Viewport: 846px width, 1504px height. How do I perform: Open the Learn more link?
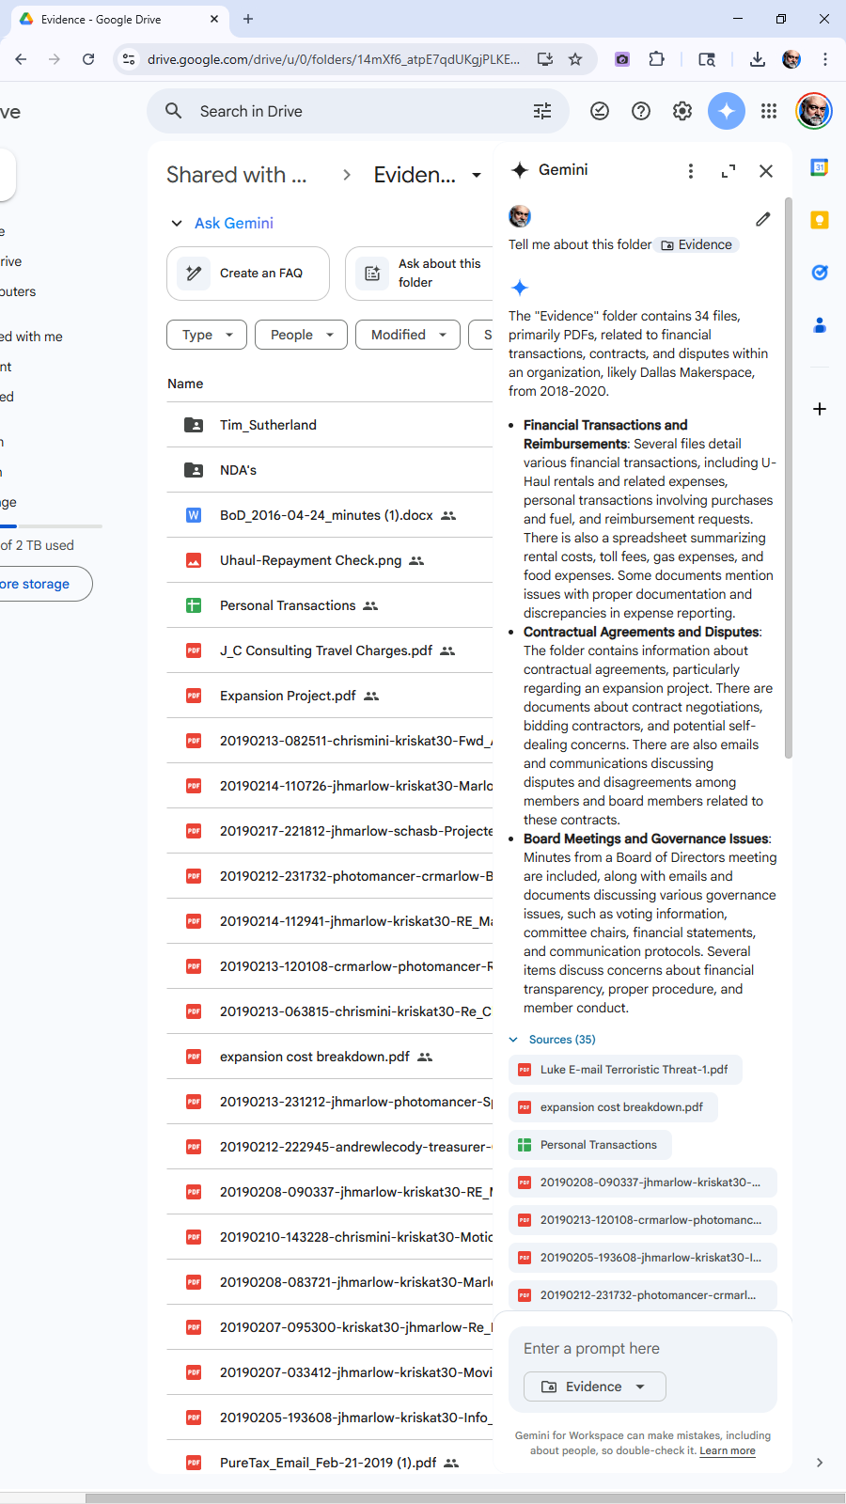[727, 1450]
